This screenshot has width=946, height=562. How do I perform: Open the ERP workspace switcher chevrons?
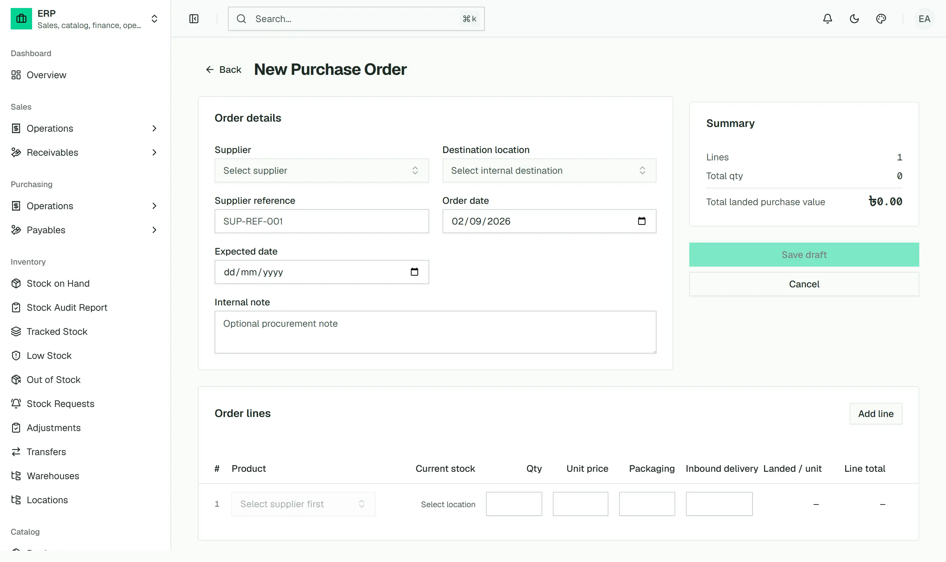point(154,19)
